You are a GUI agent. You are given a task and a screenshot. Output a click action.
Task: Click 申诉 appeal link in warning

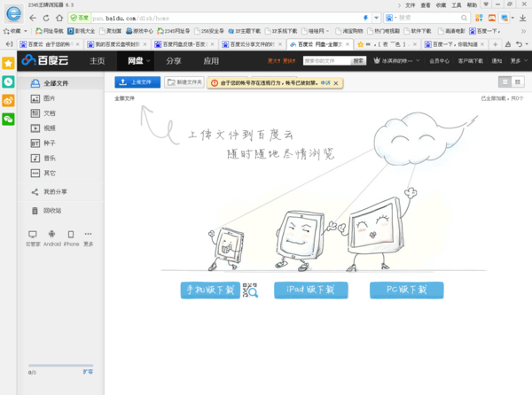(x=325, y=82)
